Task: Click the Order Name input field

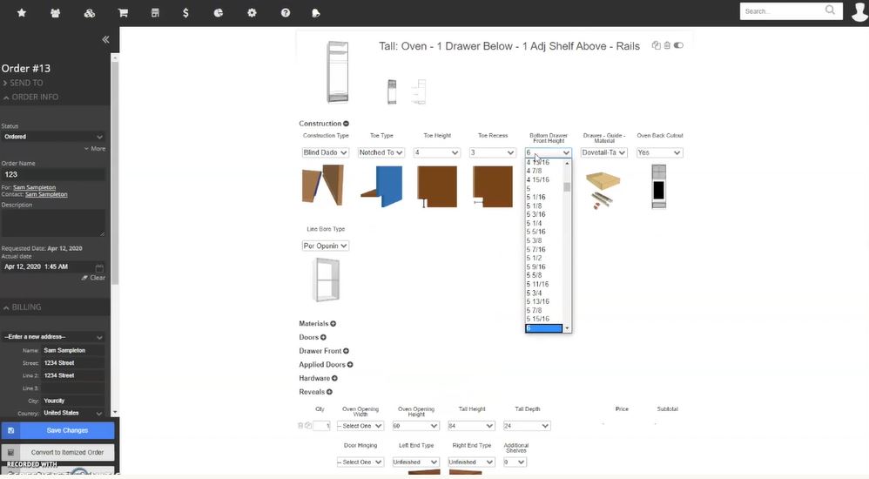Action: pyautogui.click(x=53, y=174)
